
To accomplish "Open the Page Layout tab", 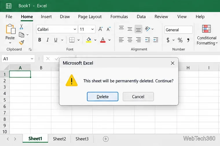I will pos(90,17).
